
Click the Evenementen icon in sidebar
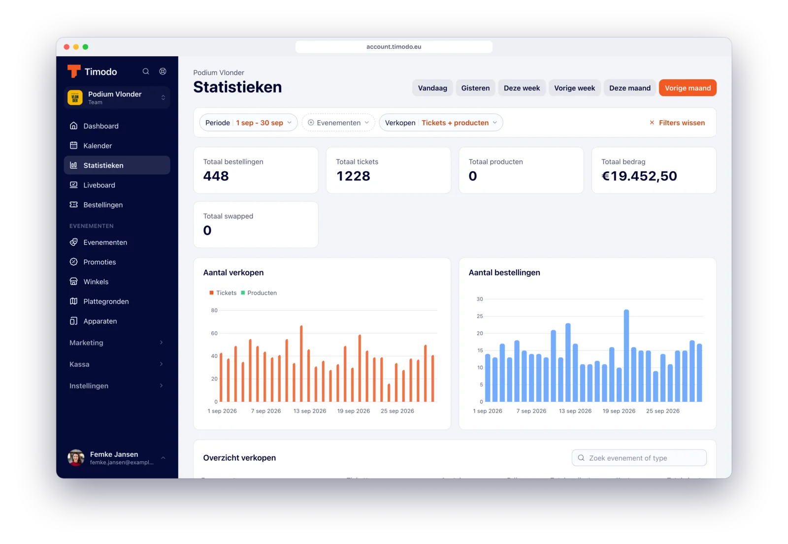click(x=74, y=242)
